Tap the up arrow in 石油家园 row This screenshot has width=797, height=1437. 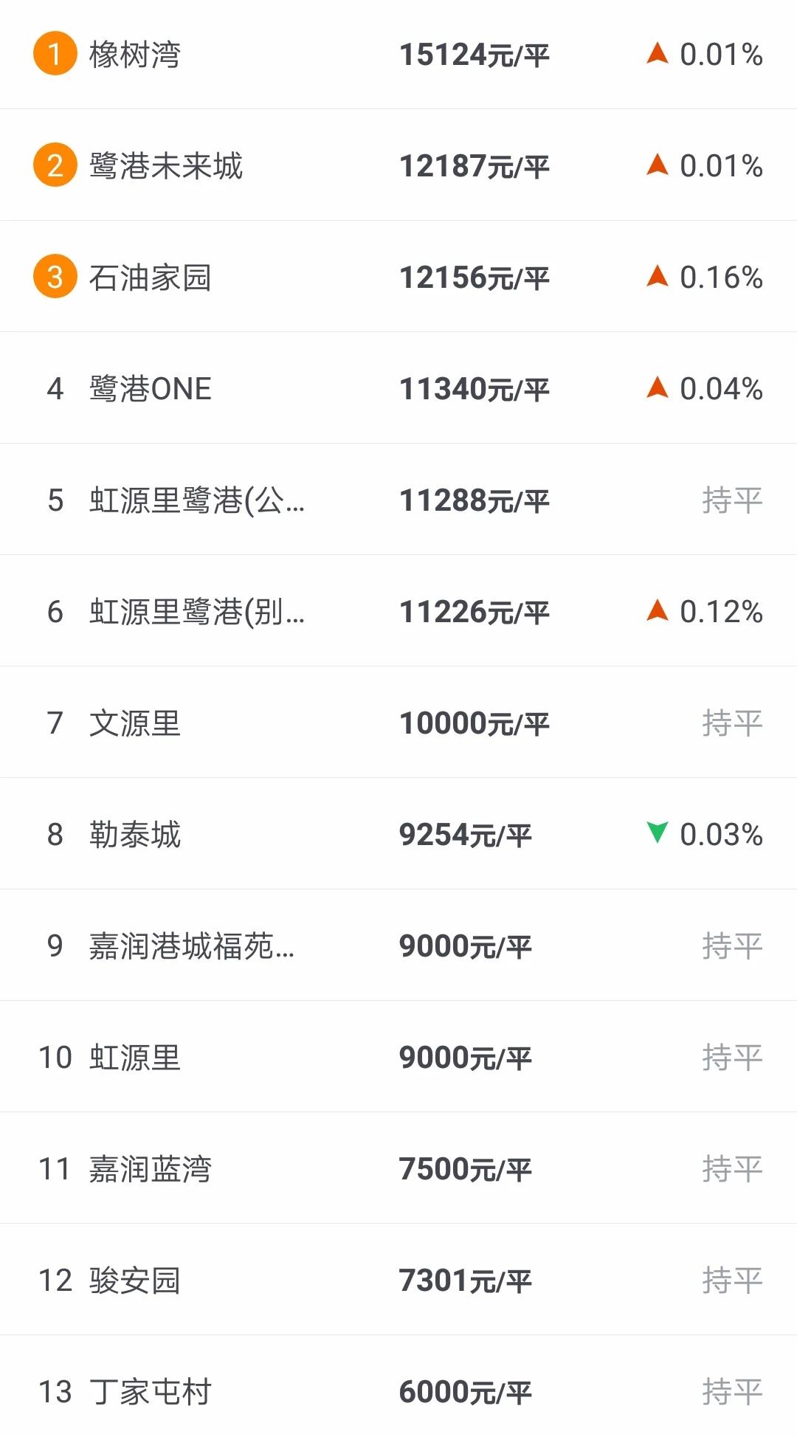(x=657, y=276)
